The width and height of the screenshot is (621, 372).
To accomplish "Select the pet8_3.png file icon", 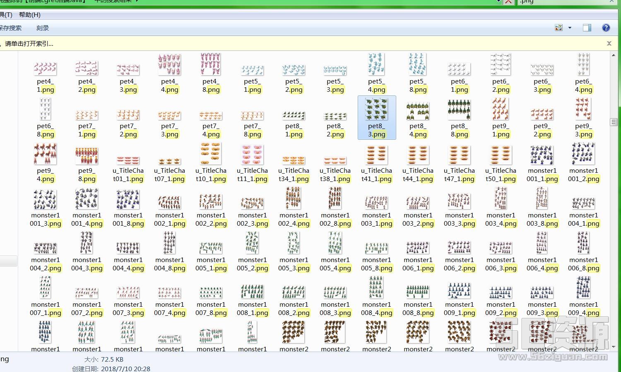I will click(x=376, y=110).
